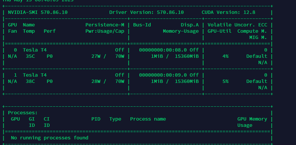This screenshot has height=145, width=296.
Task: Select the Perf column header
Action: (x=50, y=31)
